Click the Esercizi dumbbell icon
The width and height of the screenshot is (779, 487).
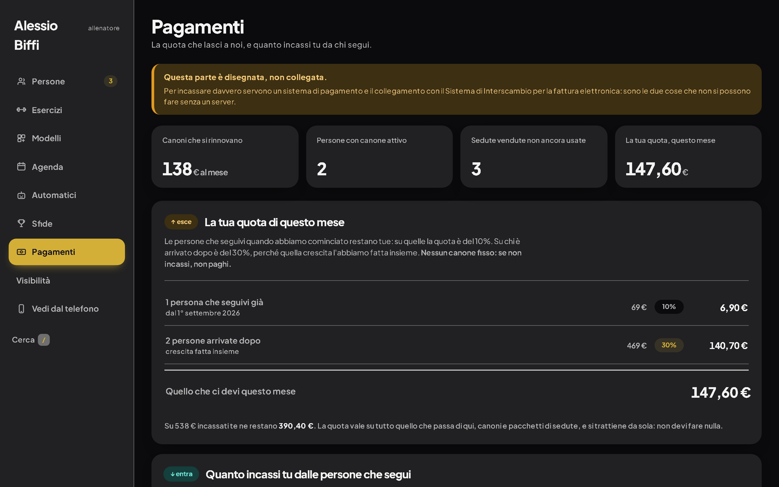(21, 110)
